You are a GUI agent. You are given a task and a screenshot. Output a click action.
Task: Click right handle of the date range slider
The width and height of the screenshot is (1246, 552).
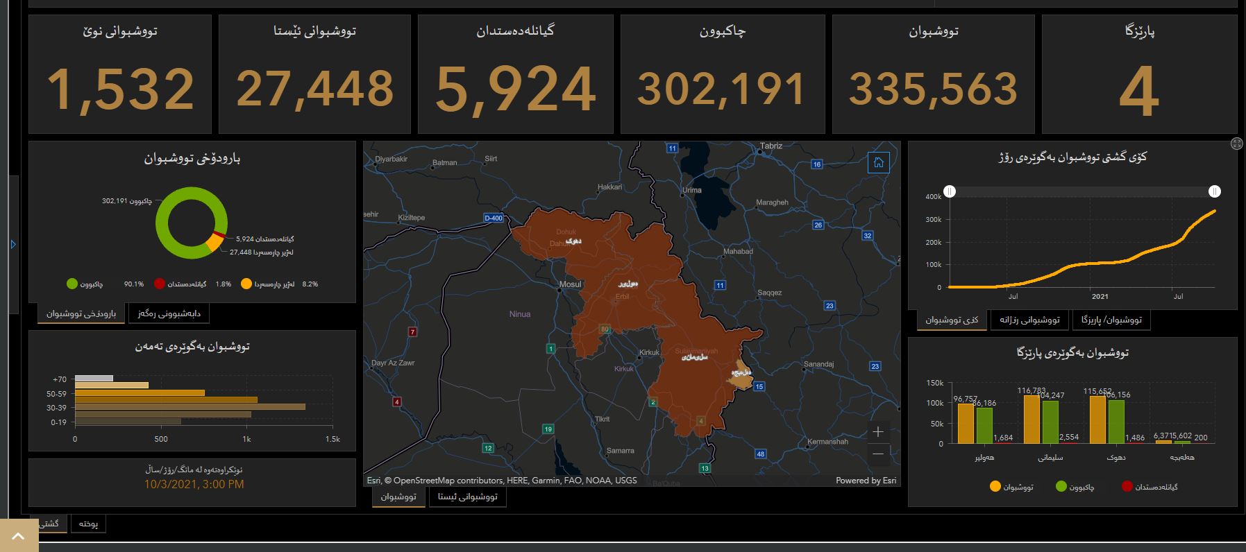pyautogui.click(x=1215, y=191)
